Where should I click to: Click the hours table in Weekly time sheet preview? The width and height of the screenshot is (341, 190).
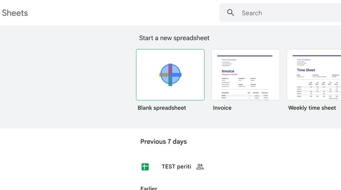pyautogui.click(x=319, y=90)
